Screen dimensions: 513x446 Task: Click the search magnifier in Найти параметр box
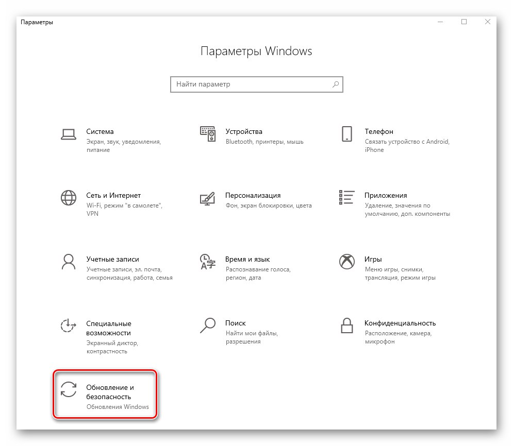click(x=336, y=84)
